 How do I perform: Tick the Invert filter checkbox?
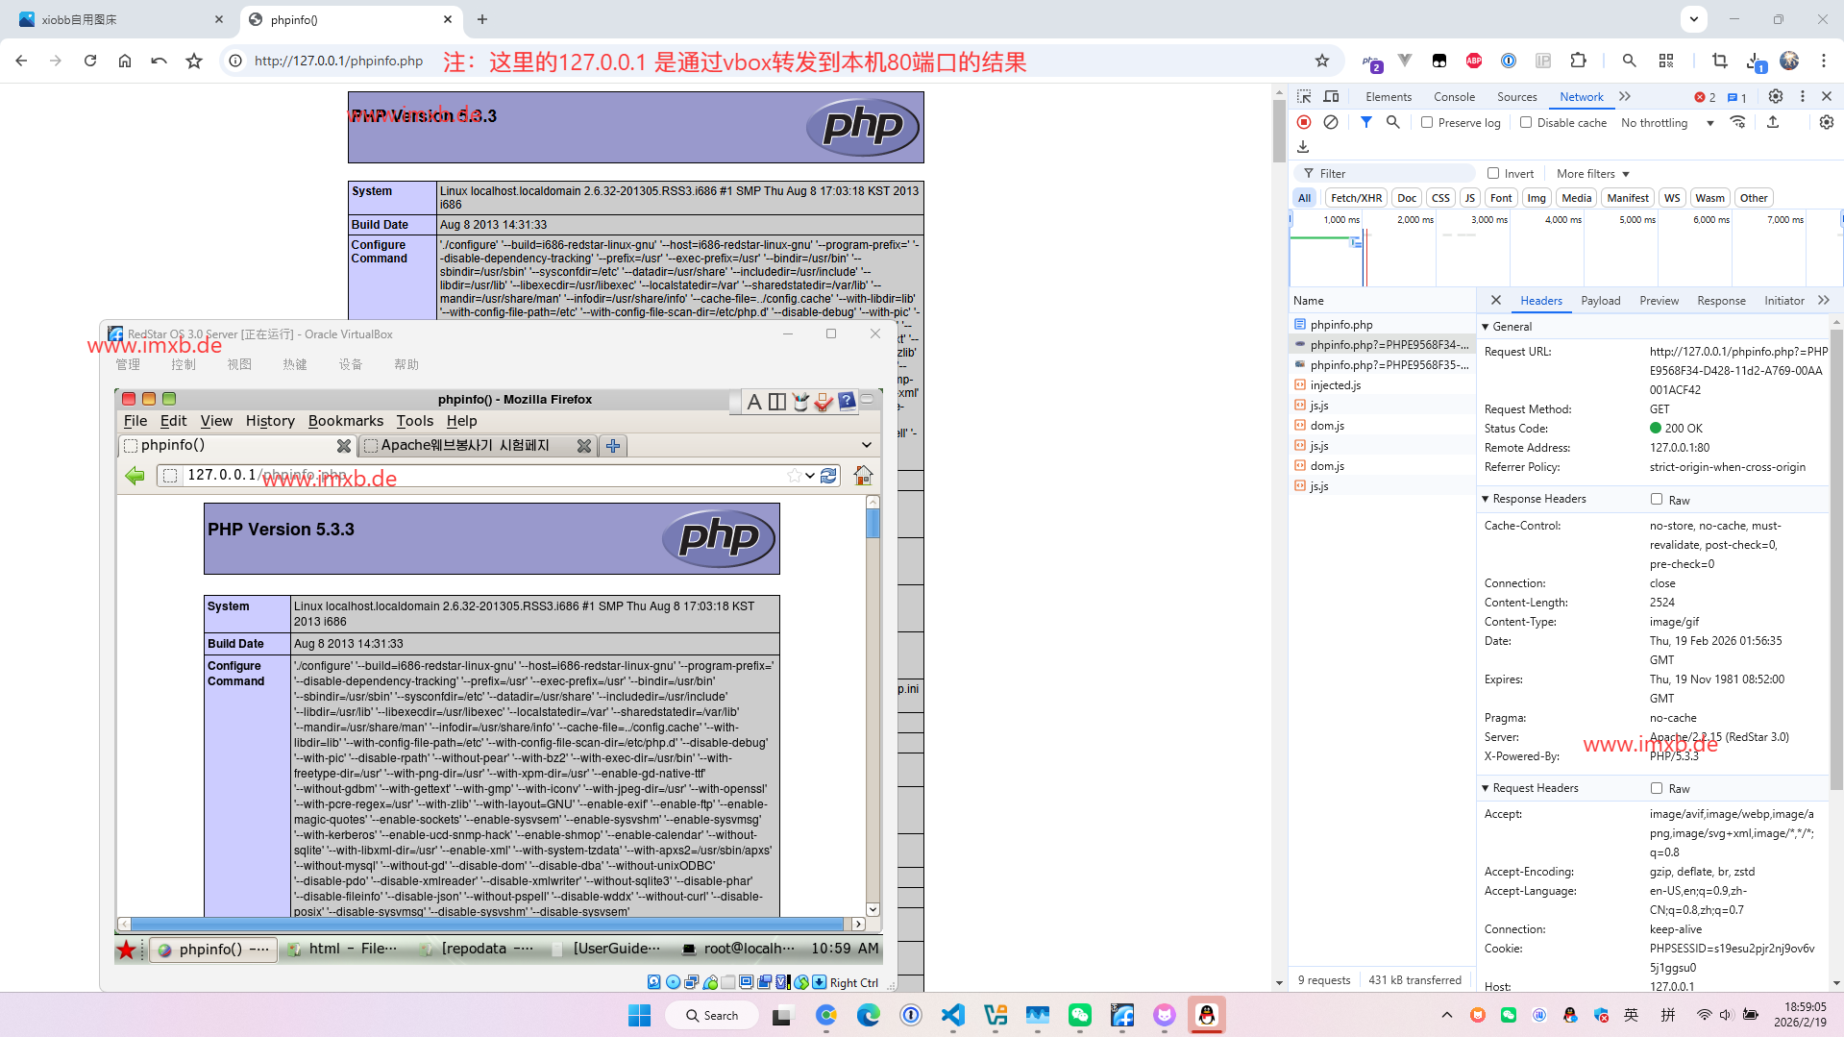click(1493, 173)
